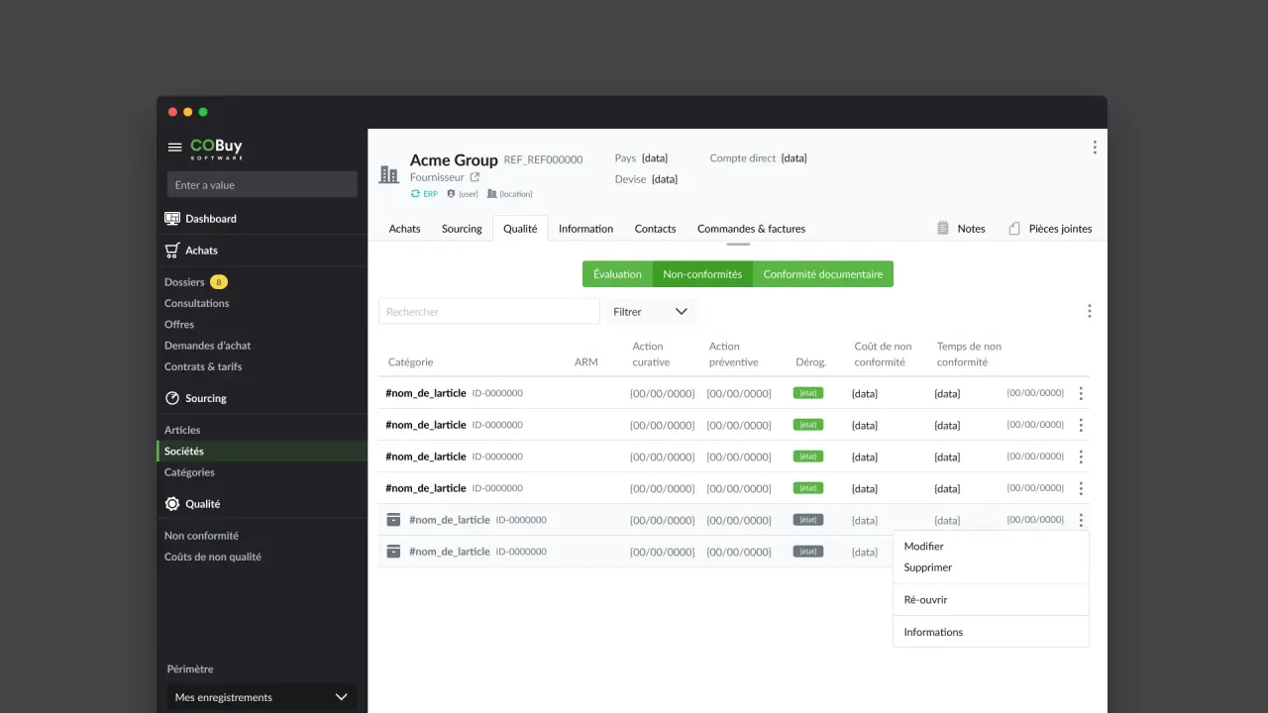Open the table options three-dot menu beside Filtrer
1268x713 pixels.
(1089, 311)
